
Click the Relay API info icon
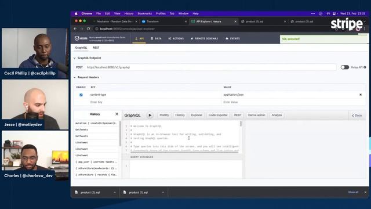(365, 67)
